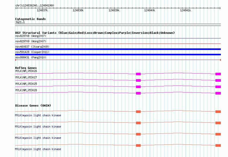Click the red line of esv998431
Viewport: 228px width, 157px height.
118,60
